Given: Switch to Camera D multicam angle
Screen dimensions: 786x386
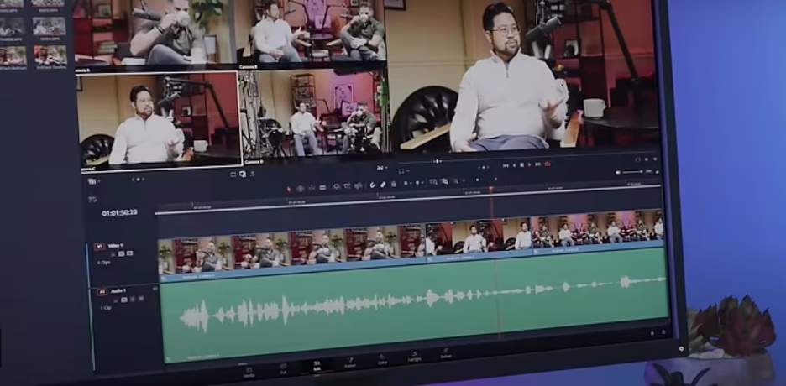Looking at the screenshot, I should 315,112.
